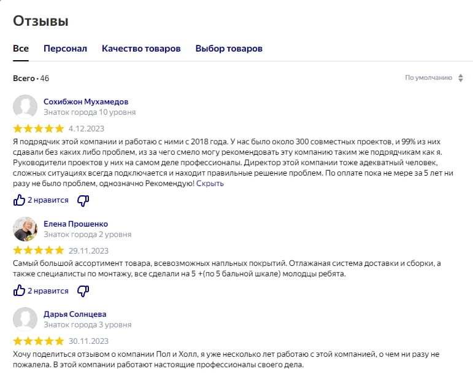The height and width of the screenshot is (374, 473).
Task: Click Дарья Солнцева's default avatar
Action: pyautogui.click(x=25, y=319)
